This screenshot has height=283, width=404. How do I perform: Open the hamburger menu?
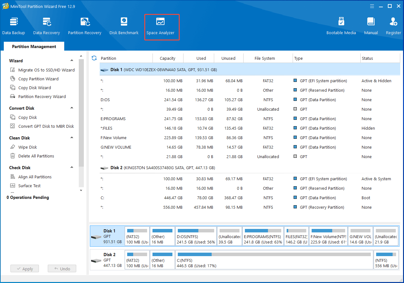pos(372,6)
